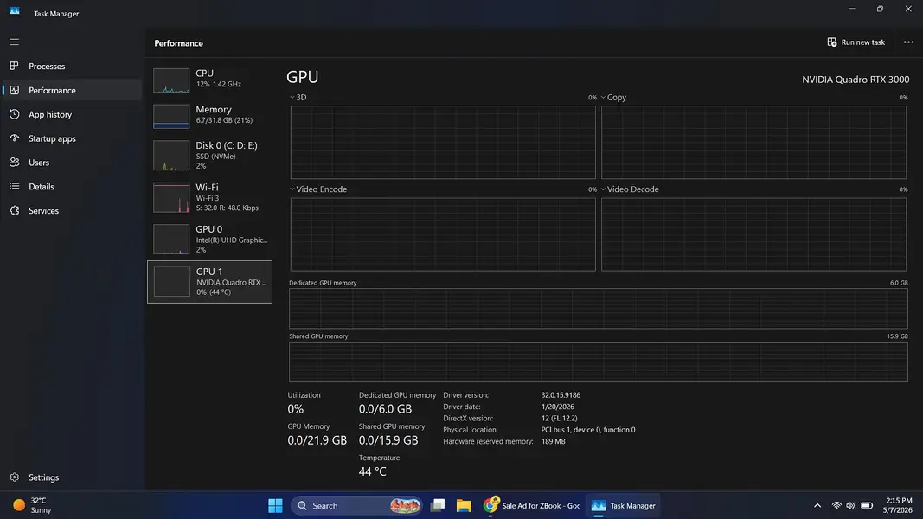Click the Processes sidebar icon
This screenshot has width=923, height=519.
click(x=14, y=66)
